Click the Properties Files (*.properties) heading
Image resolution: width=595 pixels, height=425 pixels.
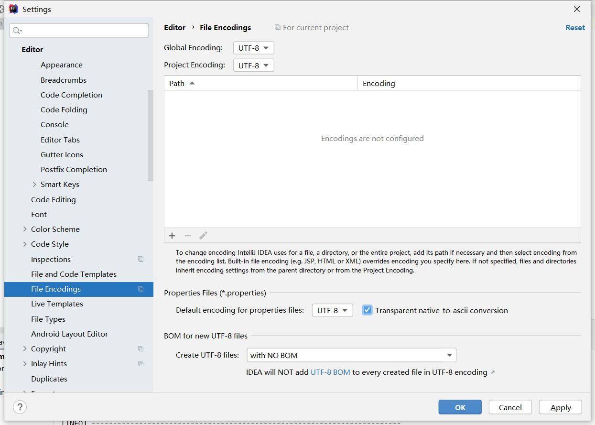click(x=215, y=293)
